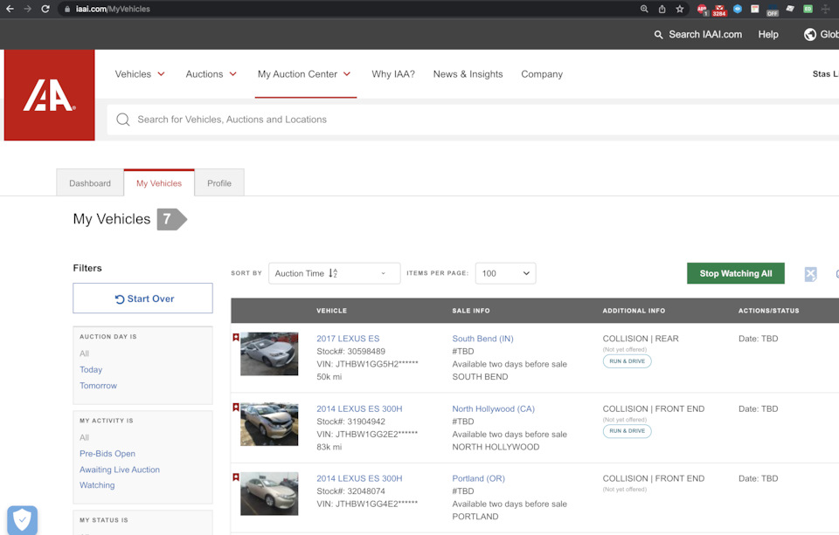Click 'All' under My Activity Is
This screenshot has height=535, width=839.
tap(84, 437)
